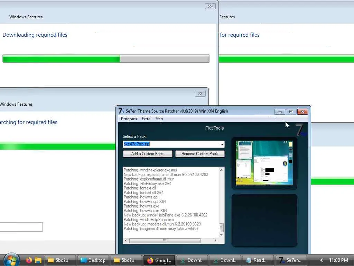Open the Program menu
Image resolution: width=354 pixels, height=266 pixels.
point(129,119)
